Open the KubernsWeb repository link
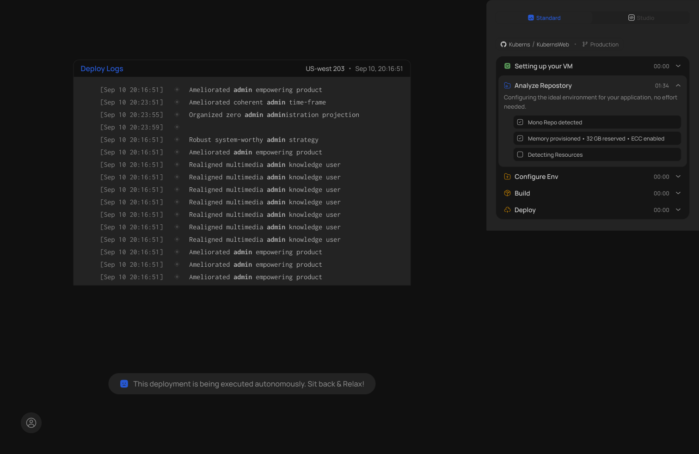 click(x=553, y=44)
